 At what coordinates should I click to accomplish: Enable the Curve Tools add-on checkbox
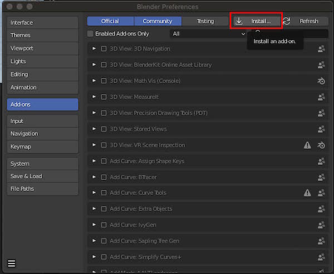click(104, 193)
